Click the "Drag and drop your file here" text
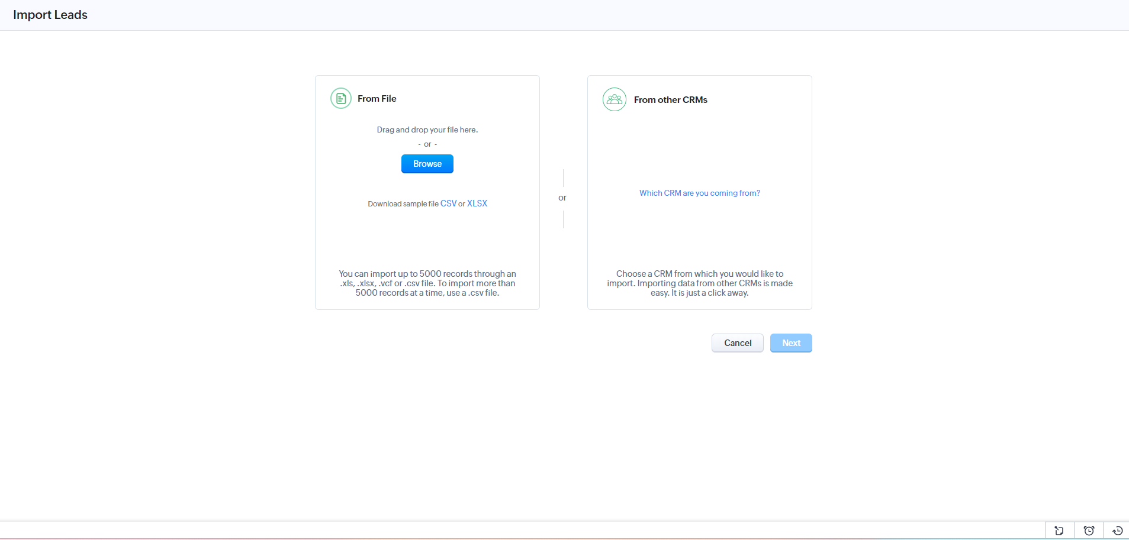Viewport: 1129px width, 540px height. tap(427, 130)
